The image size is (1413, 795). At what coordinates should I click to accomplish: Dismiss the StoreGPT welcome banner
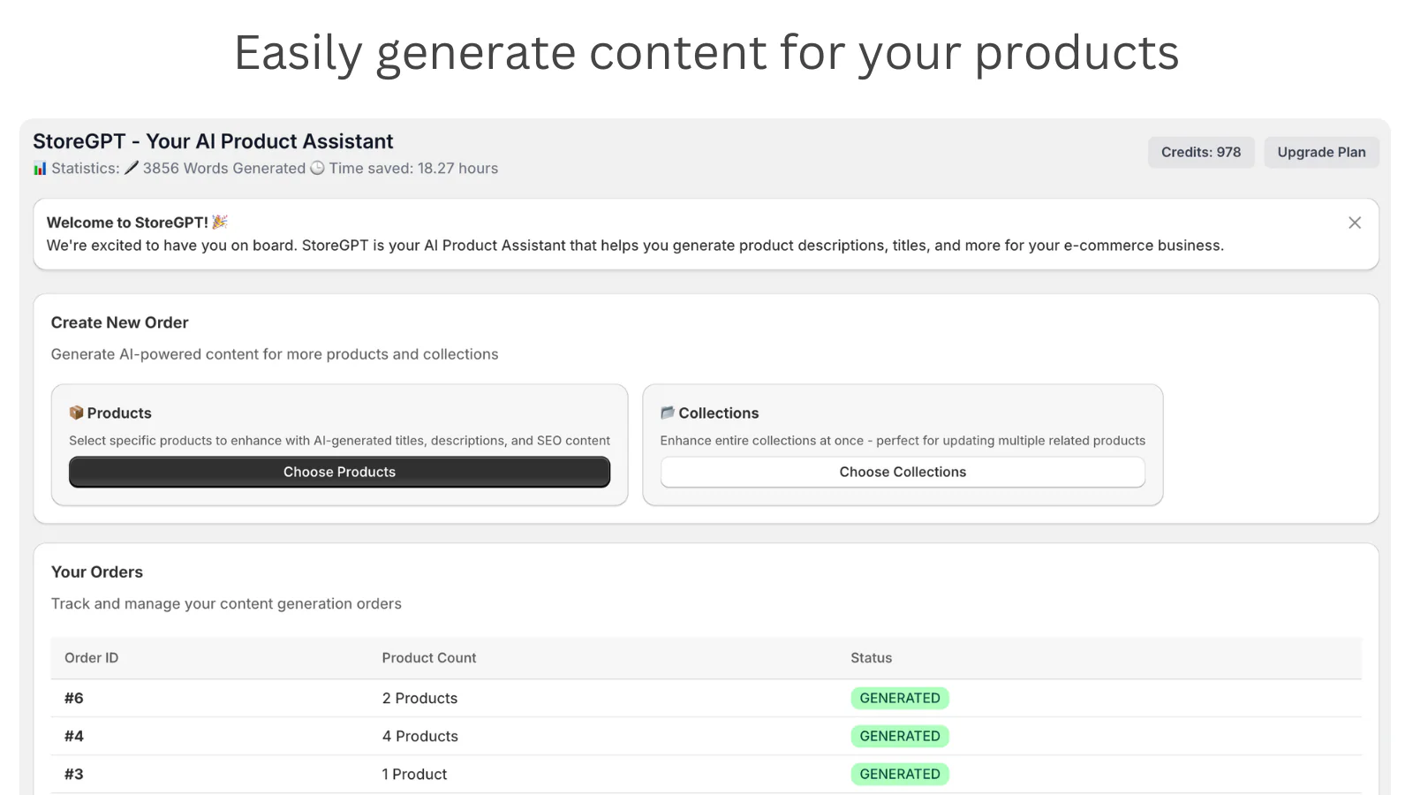click(1354, 223)
